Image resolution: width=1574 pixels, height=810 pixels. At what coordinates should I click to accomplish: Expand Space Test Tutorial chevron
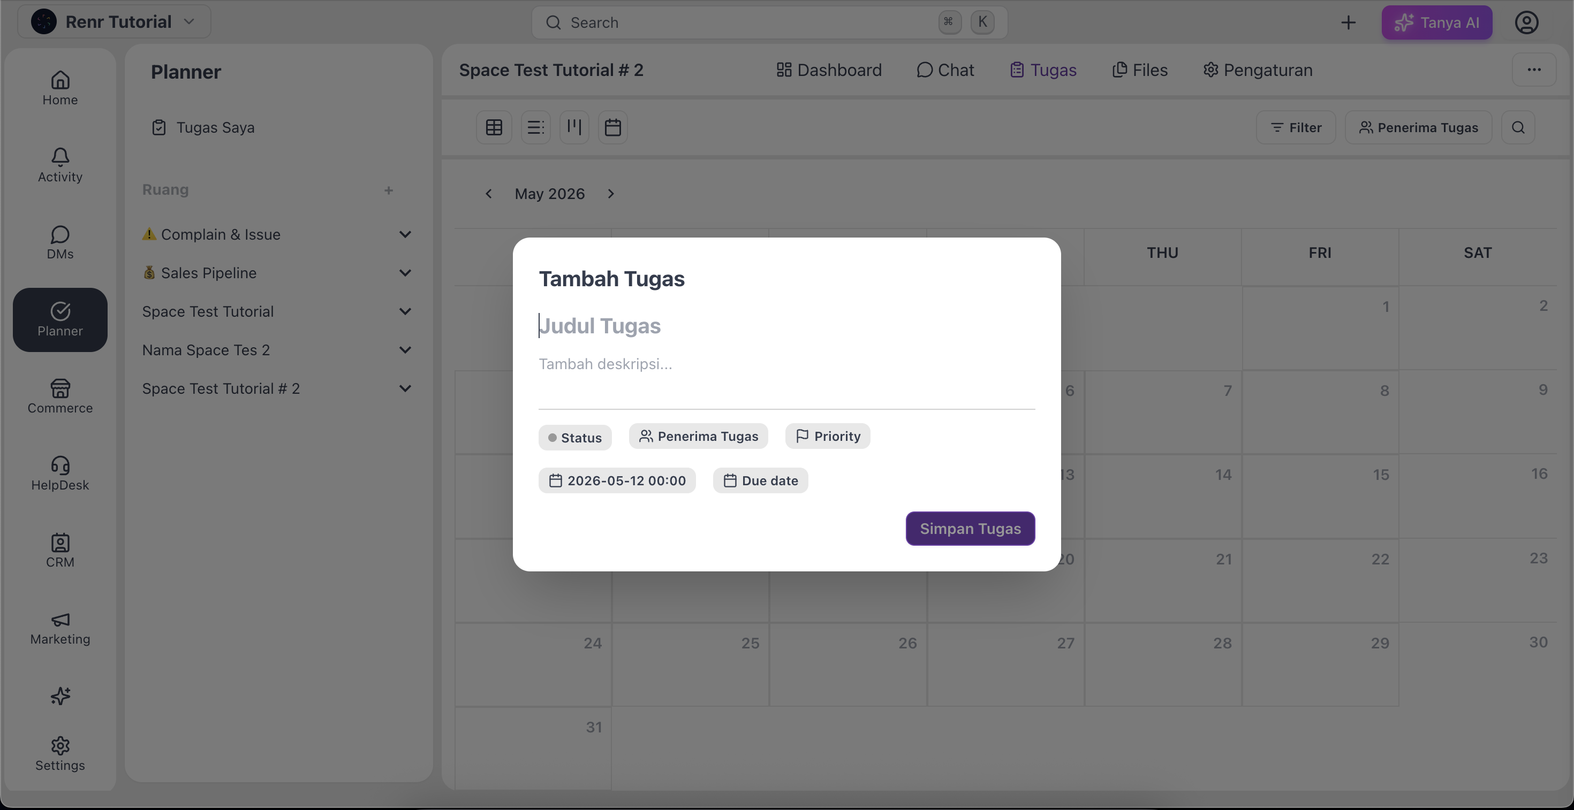pos(405,311)
